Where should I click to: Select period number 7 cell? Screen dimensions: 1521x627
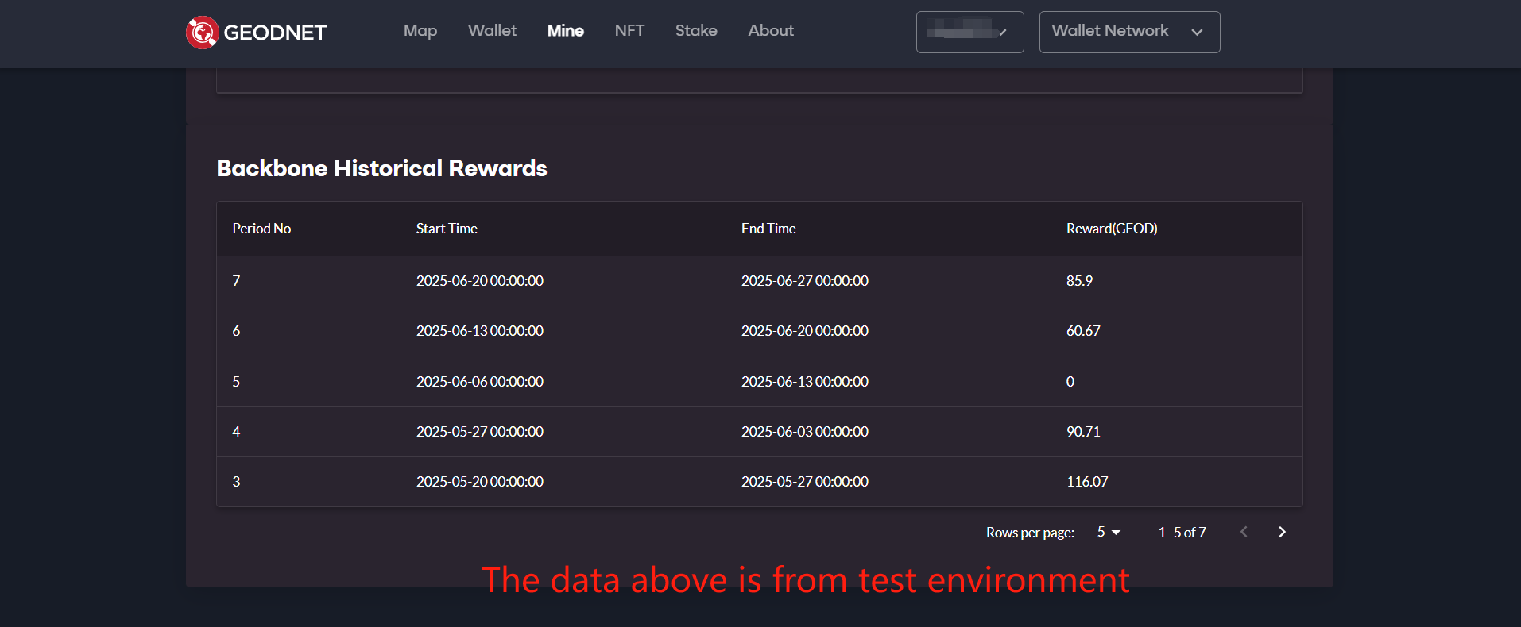point(236,281)
